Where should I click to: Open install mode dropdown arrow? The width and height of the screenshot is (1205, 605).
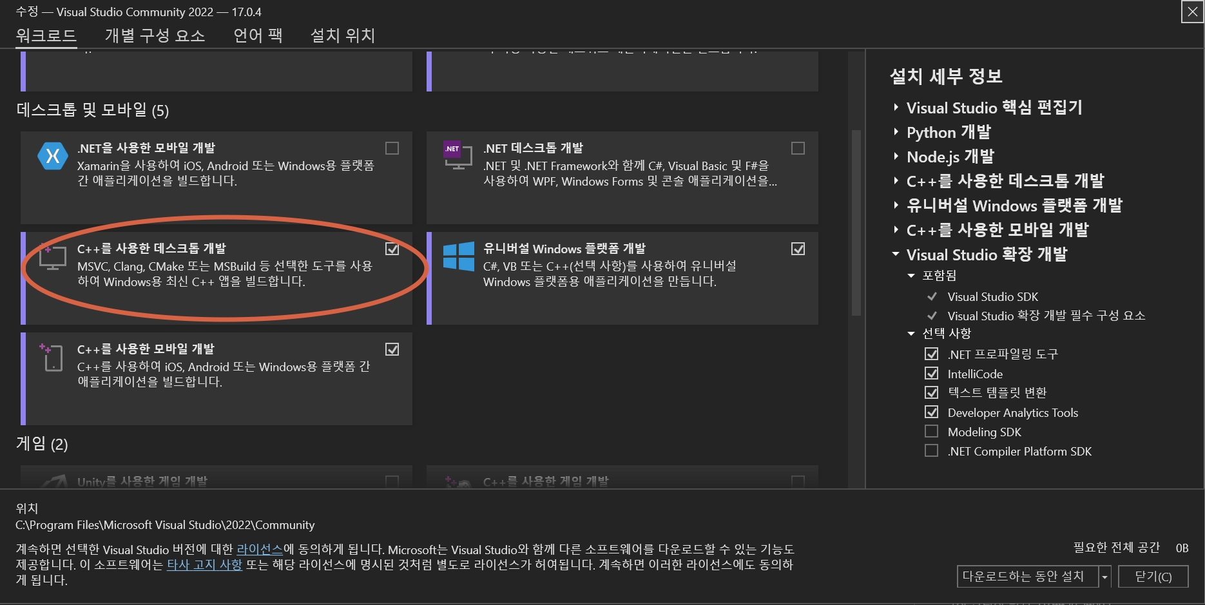1104,577
